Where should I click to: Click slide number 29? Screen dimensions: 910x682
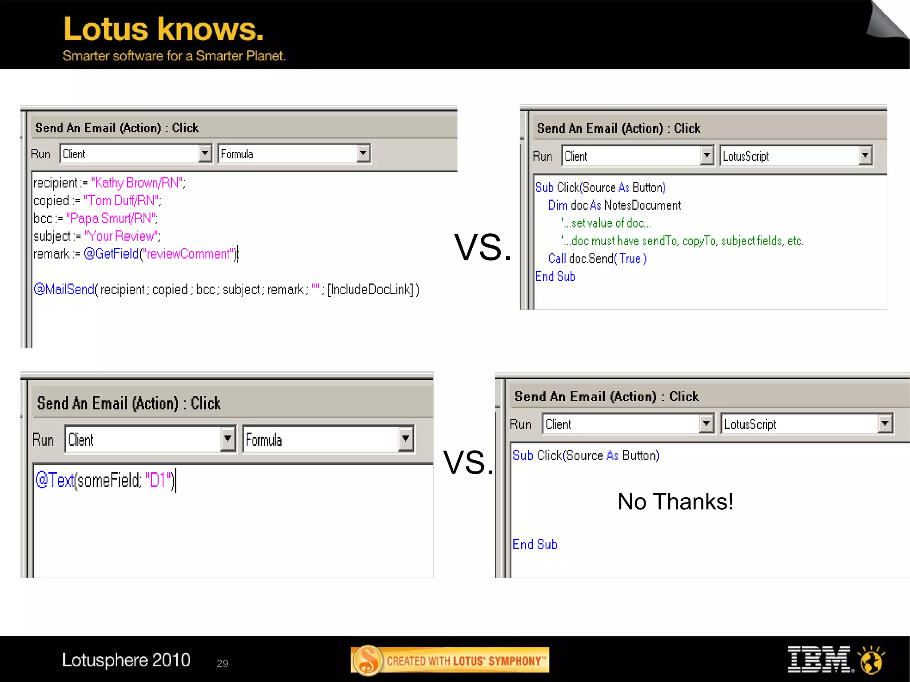point(223,663)
